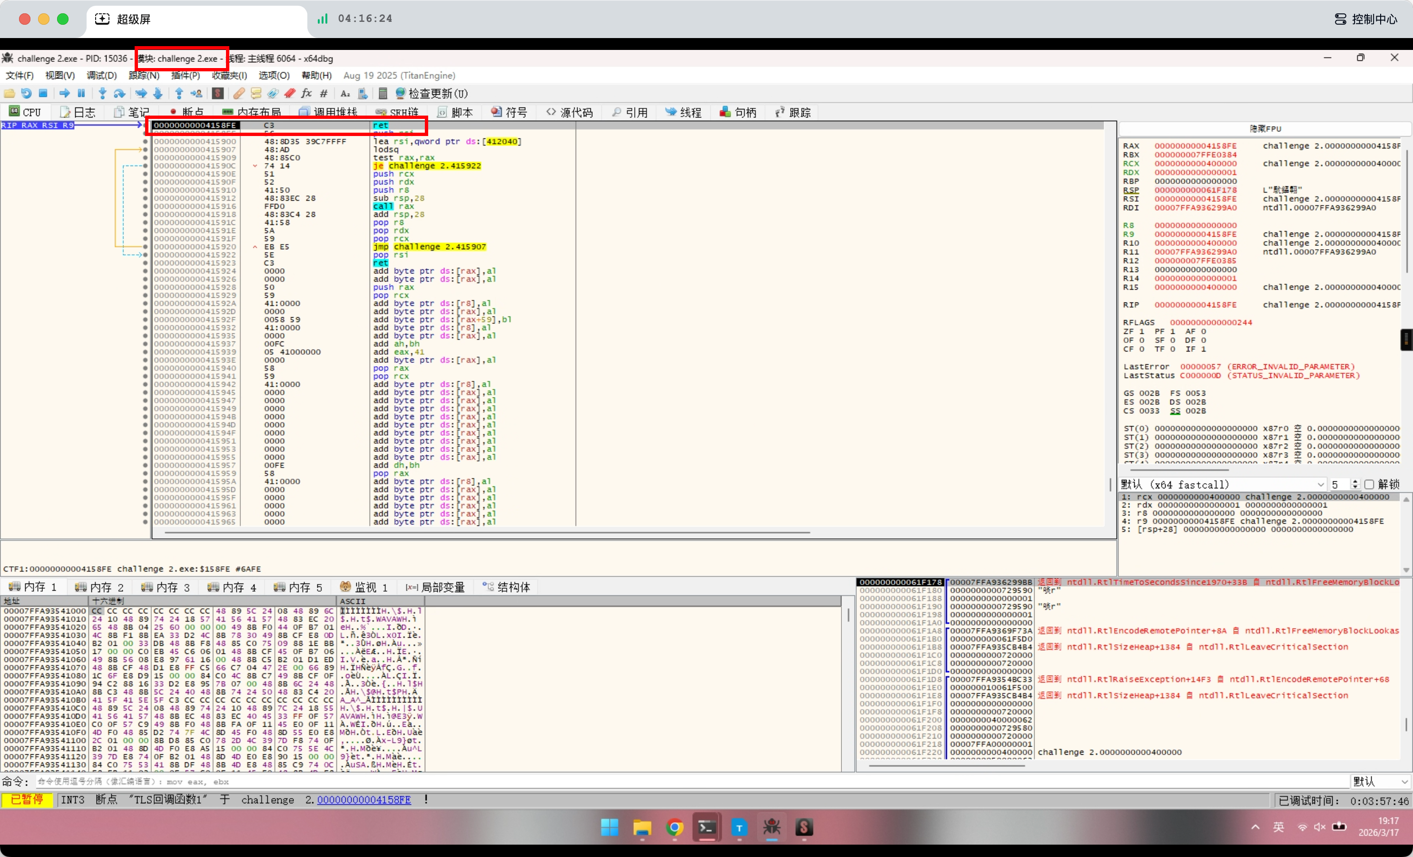Open Chrome from the Windows taskbar

tap(675, 827)
